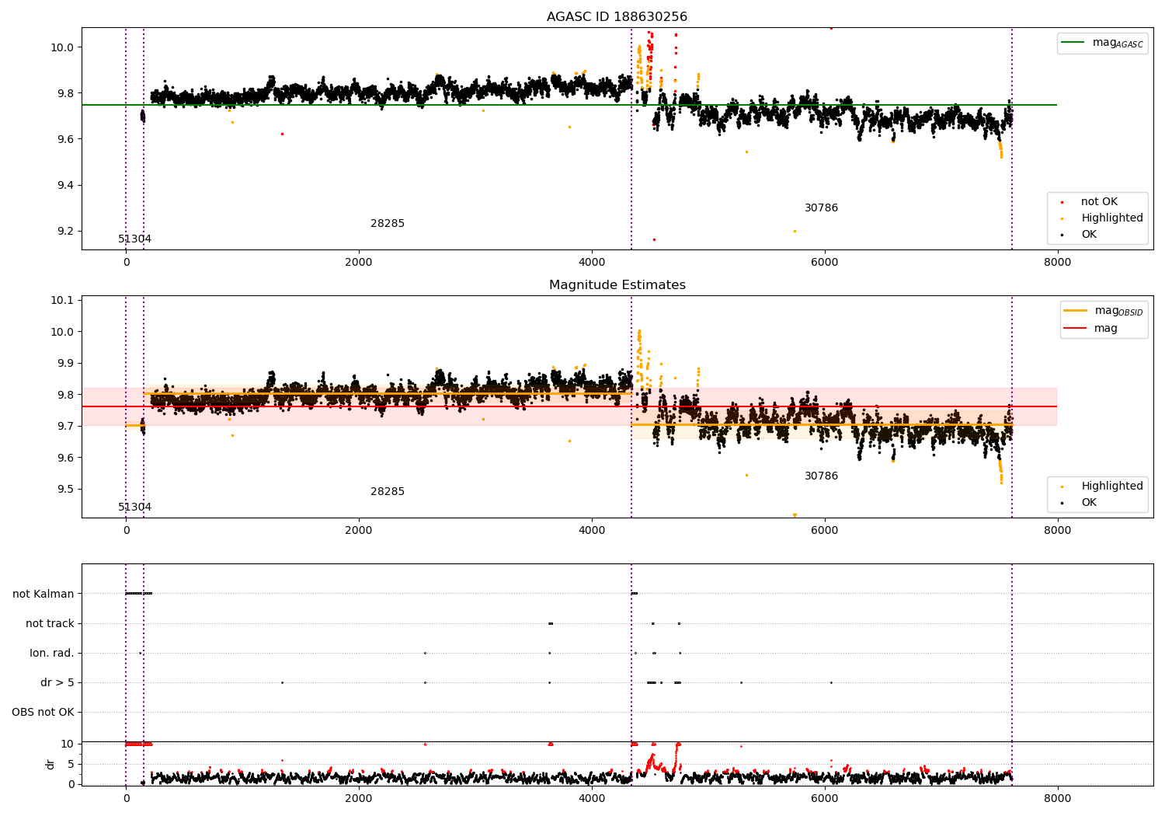Click the mag AGASC legend label
Viewport: 1165px width, 816px height.
(x=1118, y=43)
